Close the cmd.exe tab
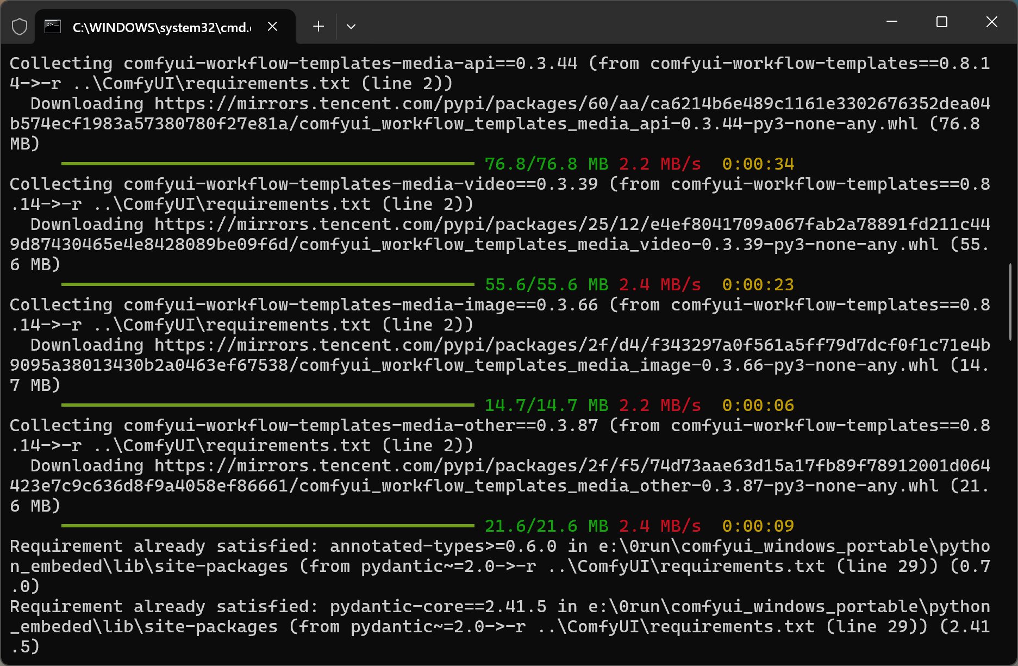Screen dimensions: 1018x666 coord(273,27)
